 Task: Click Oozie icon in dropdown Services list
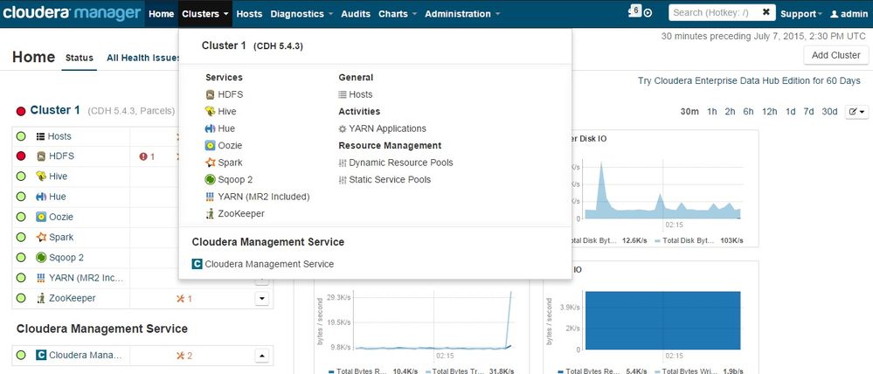210,146
